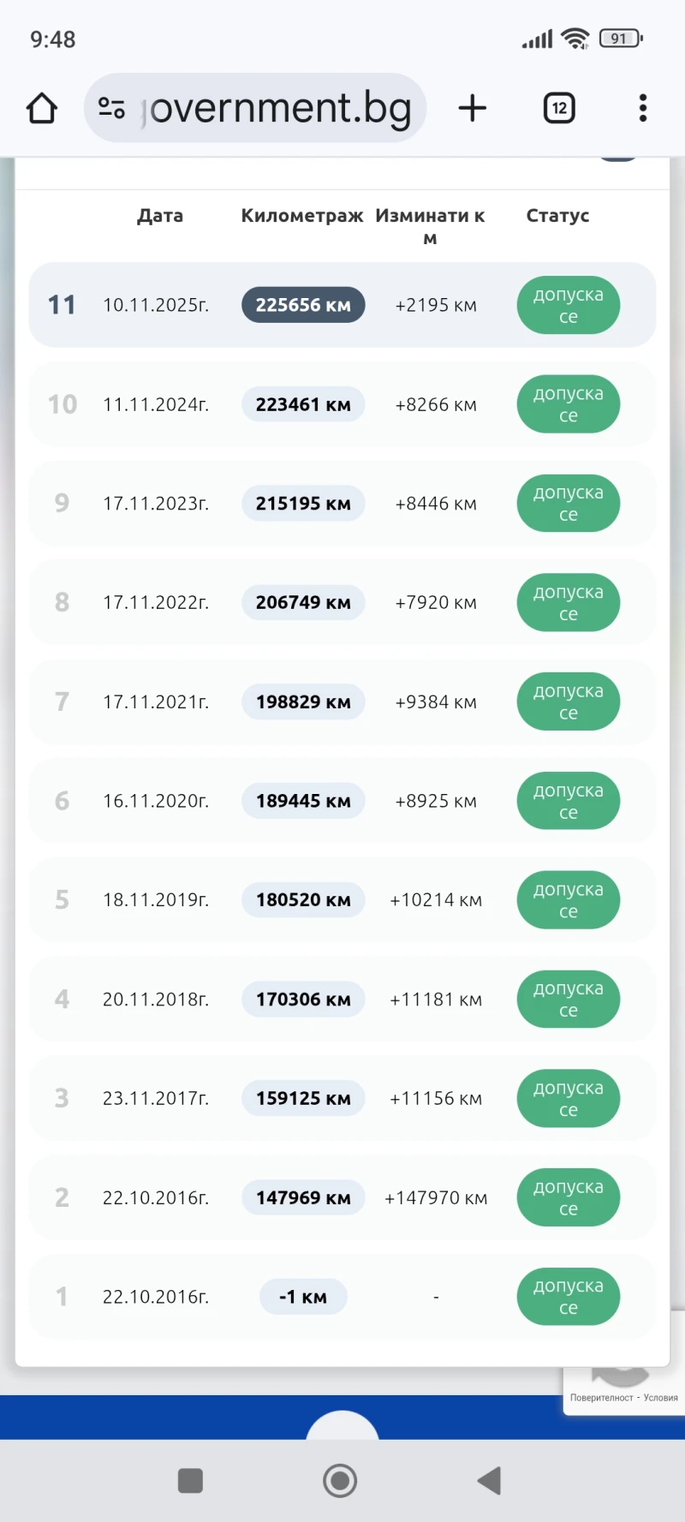Open site info icon in address bar
685x1522 pixels.
(112, 108)
